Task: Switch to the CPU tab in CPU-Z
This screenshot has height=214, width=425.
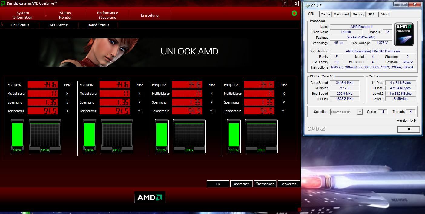Action: (x=311, y=14)
